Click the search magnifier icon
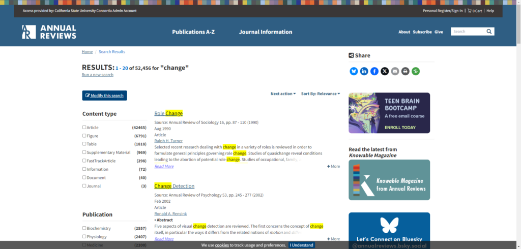521x249 pixels. tap(489, 32)
